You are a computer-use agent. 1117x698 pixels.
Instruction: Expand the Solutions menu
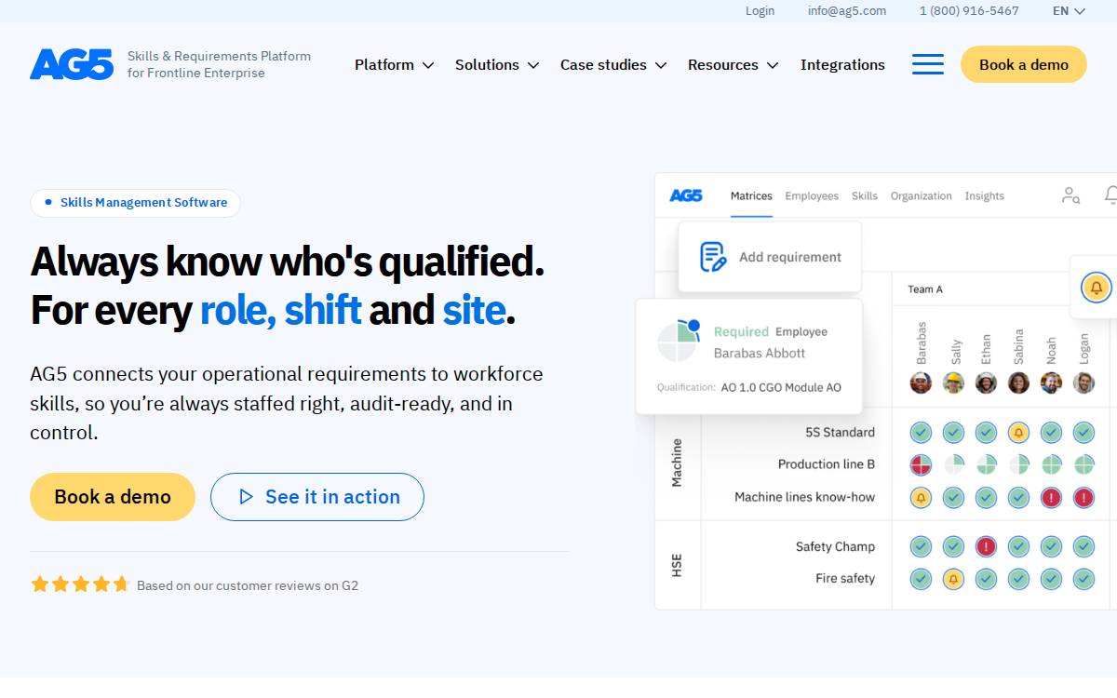click(497, 64)
